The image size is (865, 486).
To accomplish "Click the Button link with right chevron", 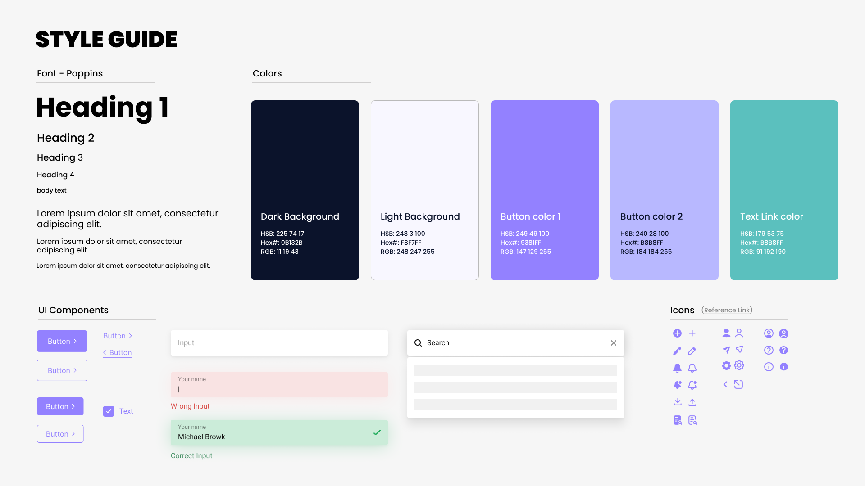I will (118, 336).
